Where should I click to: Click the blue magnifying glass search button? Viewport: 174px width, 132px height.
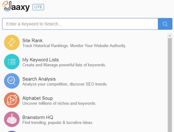tap(165, 24)
